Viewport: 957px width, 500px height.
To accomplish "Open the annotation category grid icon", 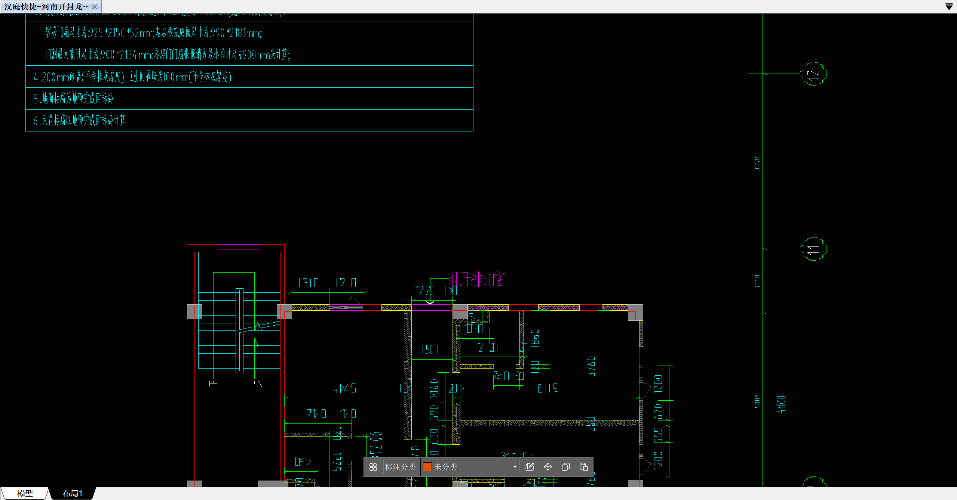I will coord(373,467).
